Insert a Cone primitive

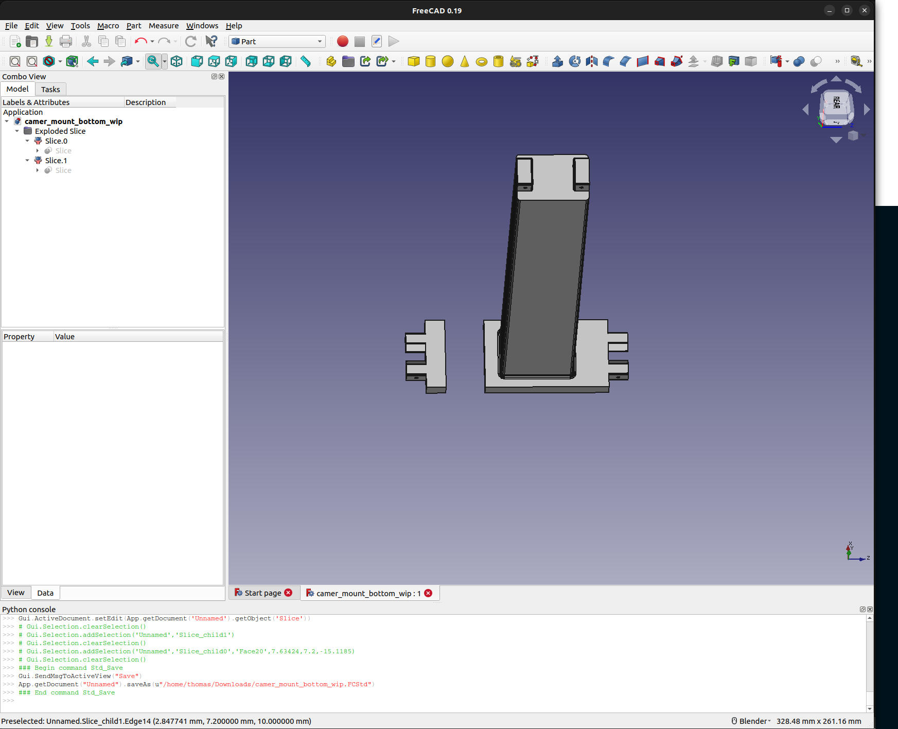click(464, 61)
